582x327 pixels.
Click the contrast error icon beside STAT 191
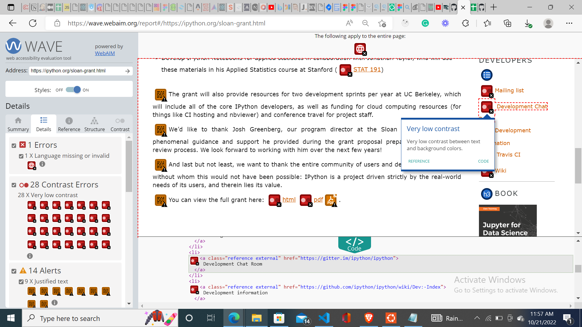pos(345,70)
